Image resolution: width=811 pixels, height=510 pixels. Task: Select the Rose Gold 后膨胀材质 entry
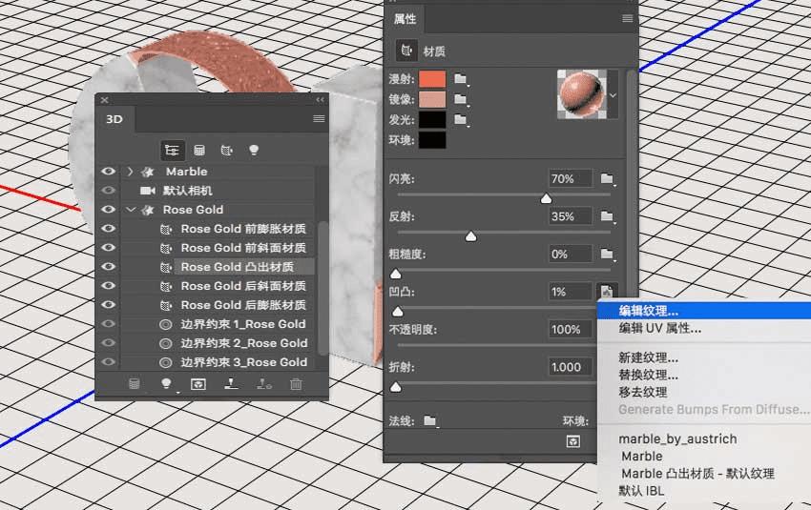(243, 305)
